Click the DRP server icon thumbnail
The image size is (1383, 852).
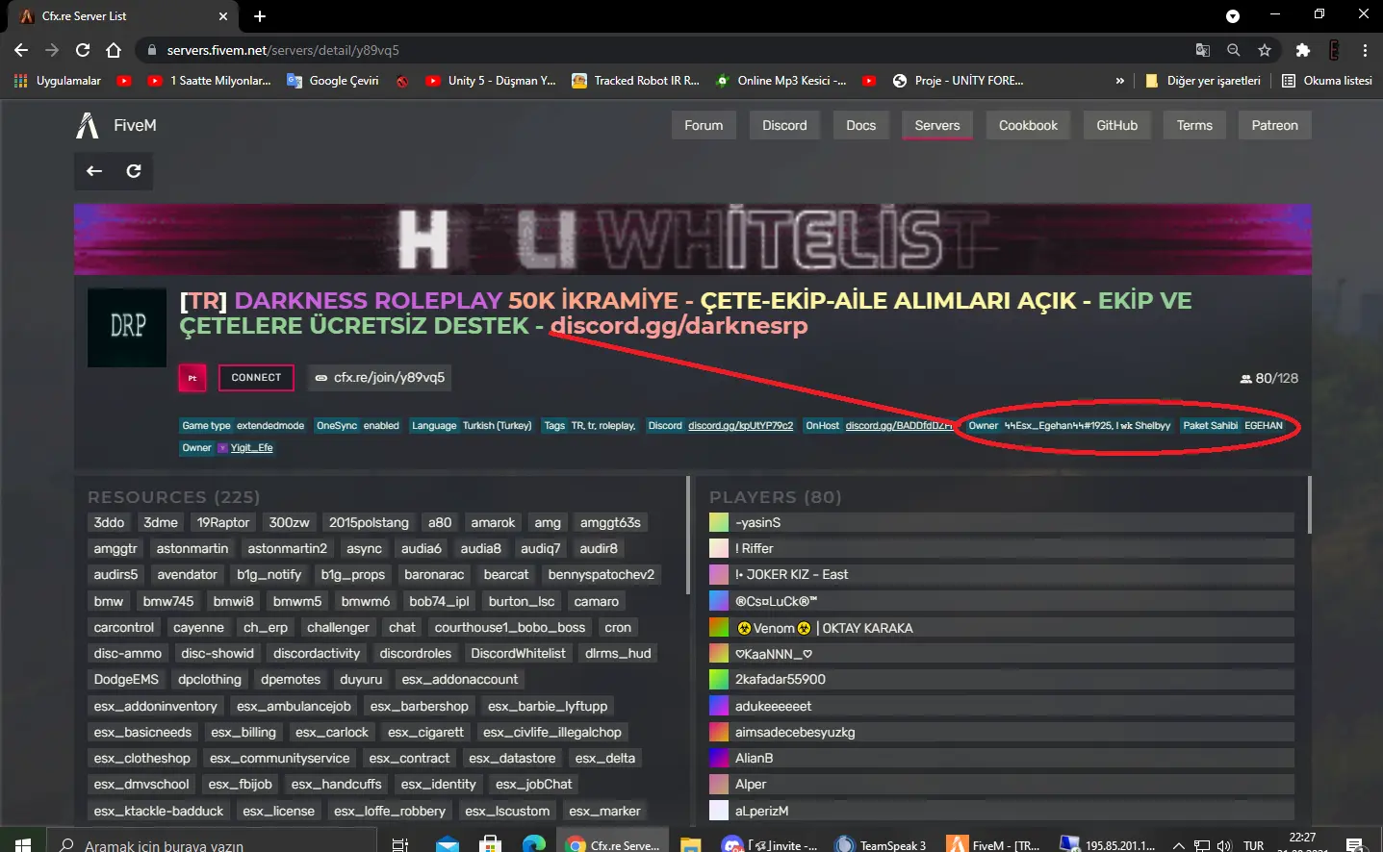[x=127, y=327]
